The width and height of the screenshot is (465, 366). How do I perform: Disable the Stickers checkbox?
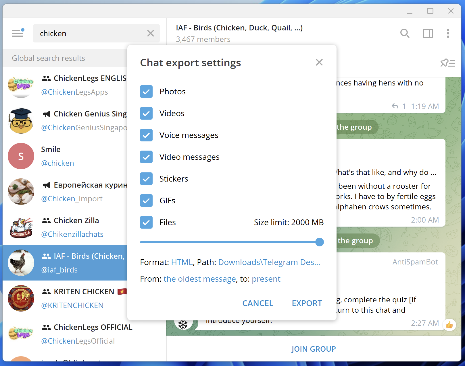pyautogui.click(x=146, y=179)
